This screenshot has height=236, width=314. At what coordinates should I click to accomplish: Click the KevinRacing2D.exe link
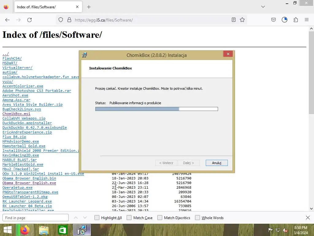pyautogui.click(x=21, y=155)
